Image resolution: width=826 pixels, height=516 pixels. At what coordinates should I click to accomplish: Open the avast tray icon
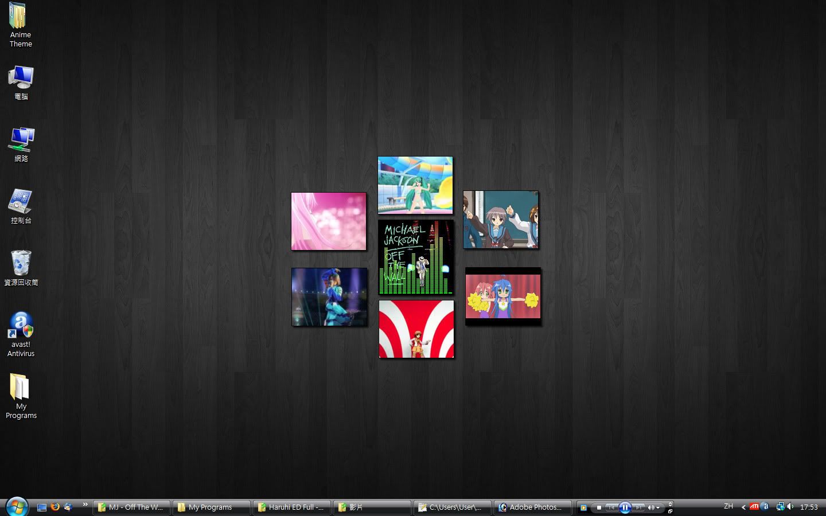point(765,506)
